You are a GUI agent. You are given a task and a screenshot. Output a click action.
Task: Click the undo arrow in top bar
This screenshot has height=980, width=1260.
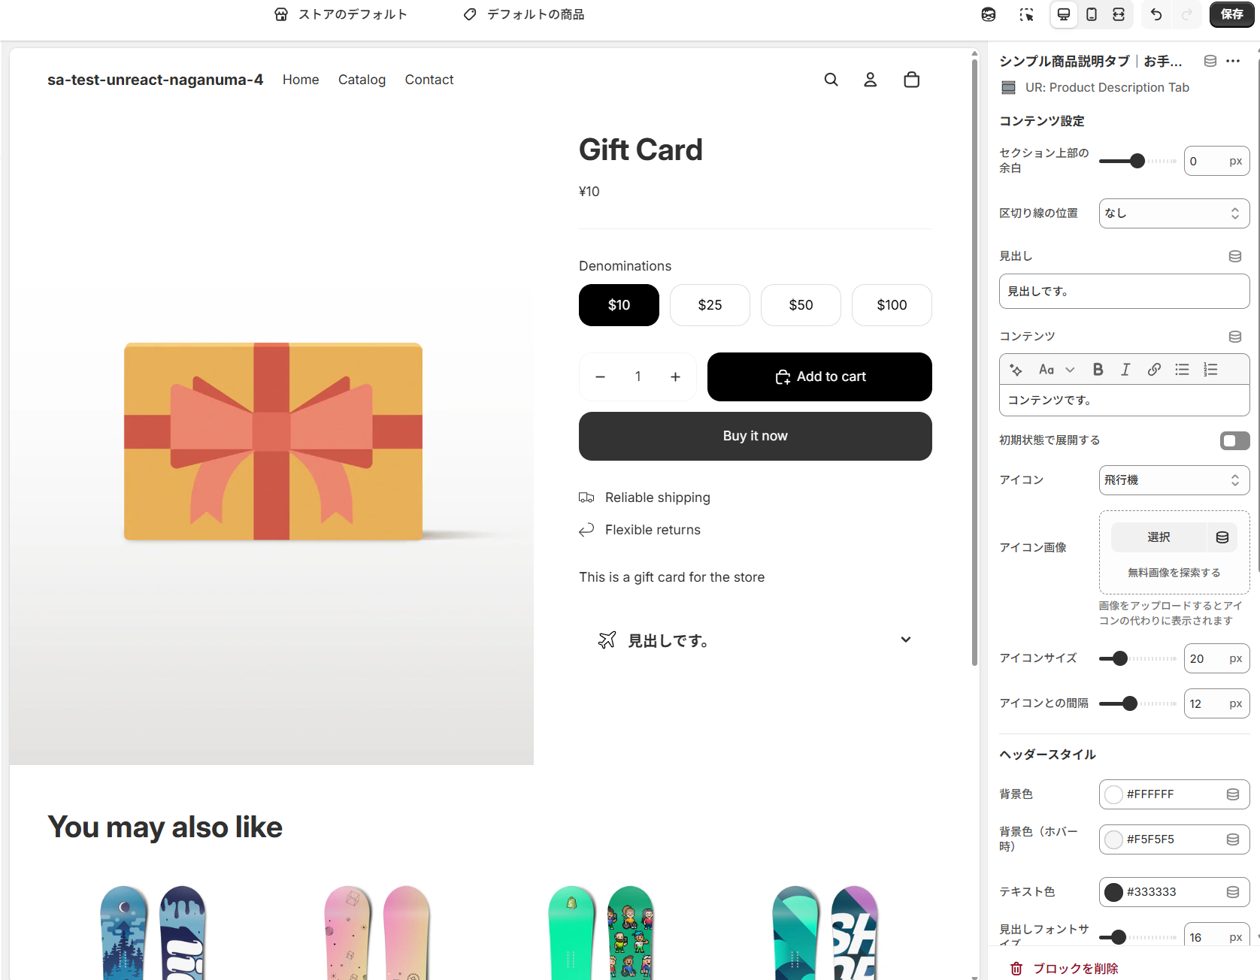(x=1156, y=14)
